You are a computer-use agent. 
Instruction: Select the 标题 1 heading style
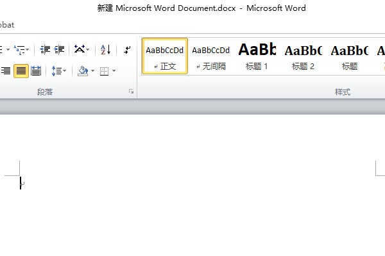(257, 56)
